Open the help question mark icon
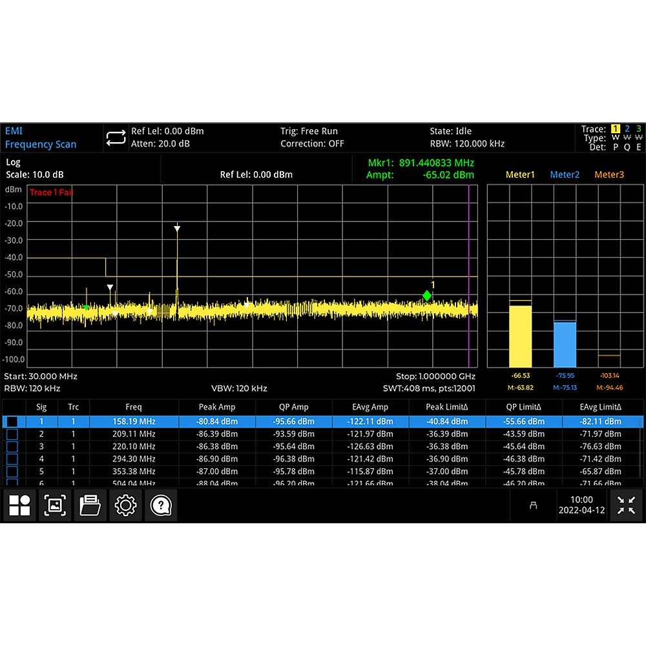 (x=161, y=505)
